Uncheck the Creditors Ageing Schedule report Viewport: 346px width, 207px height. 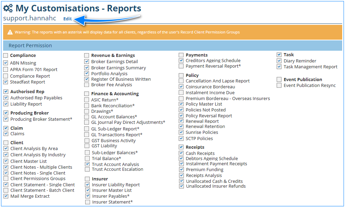[x=181, y=61]
